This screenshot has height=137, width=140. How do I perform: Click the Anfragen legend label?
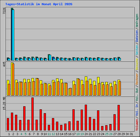(x=137, y=21)
